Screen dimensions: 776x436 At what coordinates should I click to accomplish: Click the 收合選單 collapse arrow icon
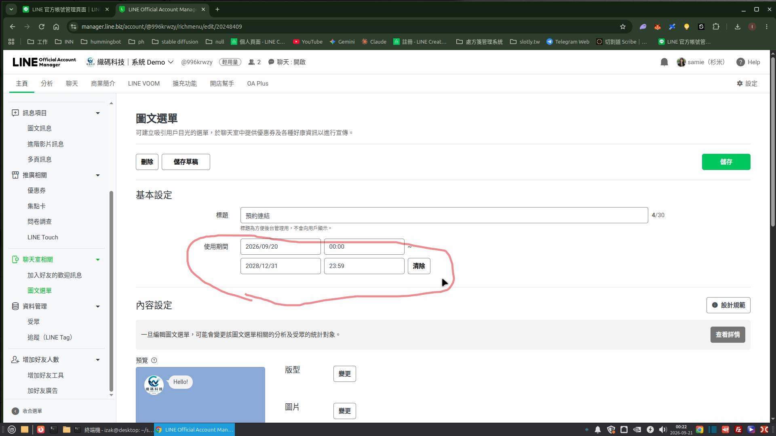(x=15, y=411)
